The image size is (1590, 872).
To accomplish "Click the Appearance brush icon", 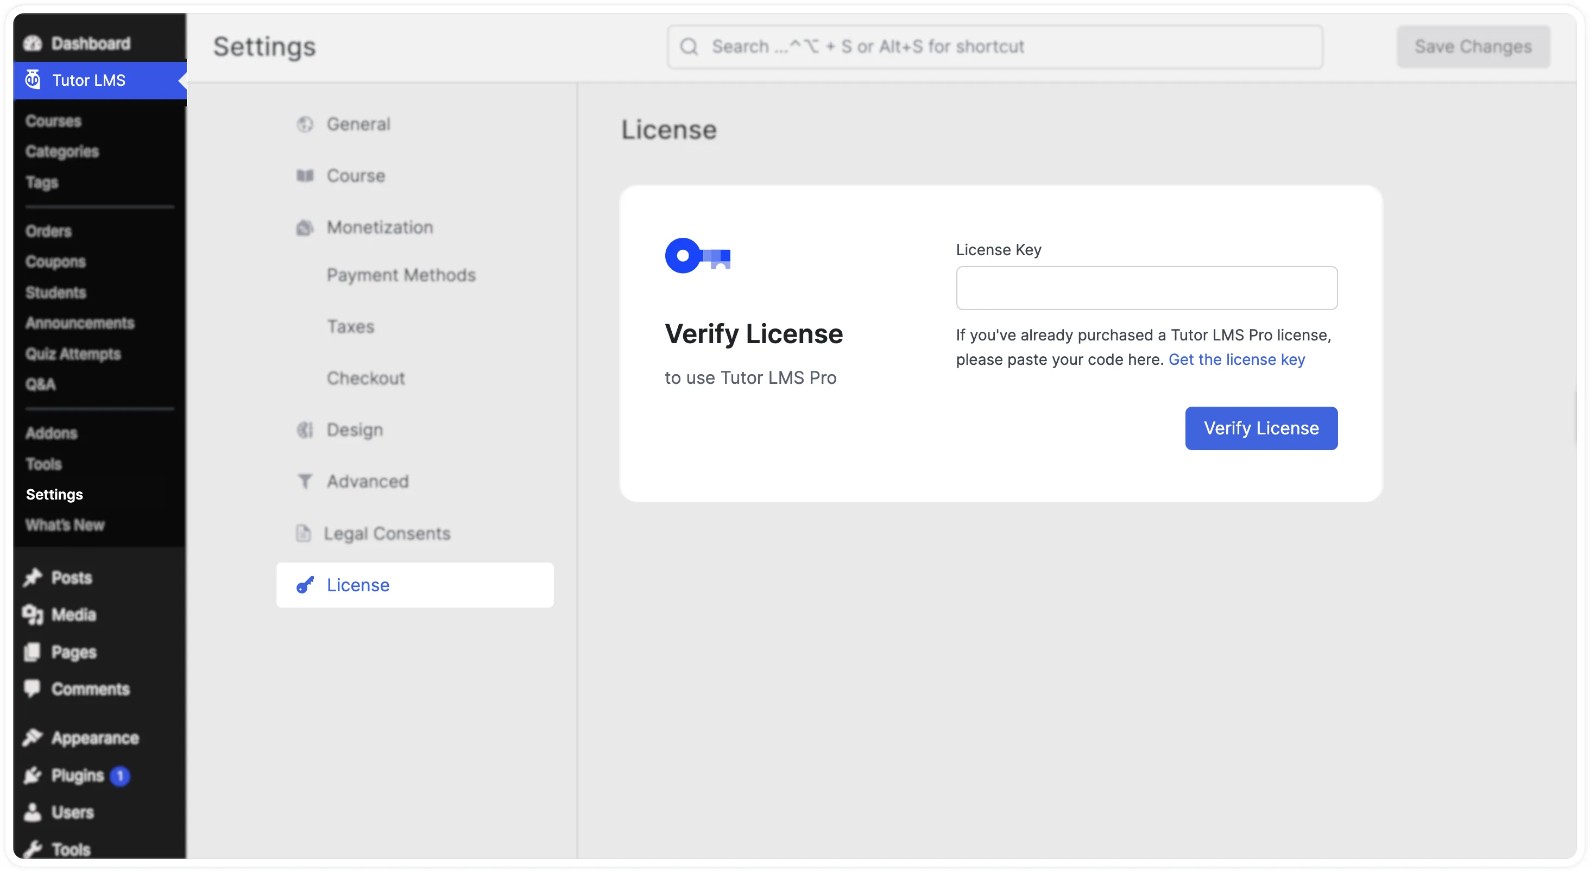I will pos(32,737).
